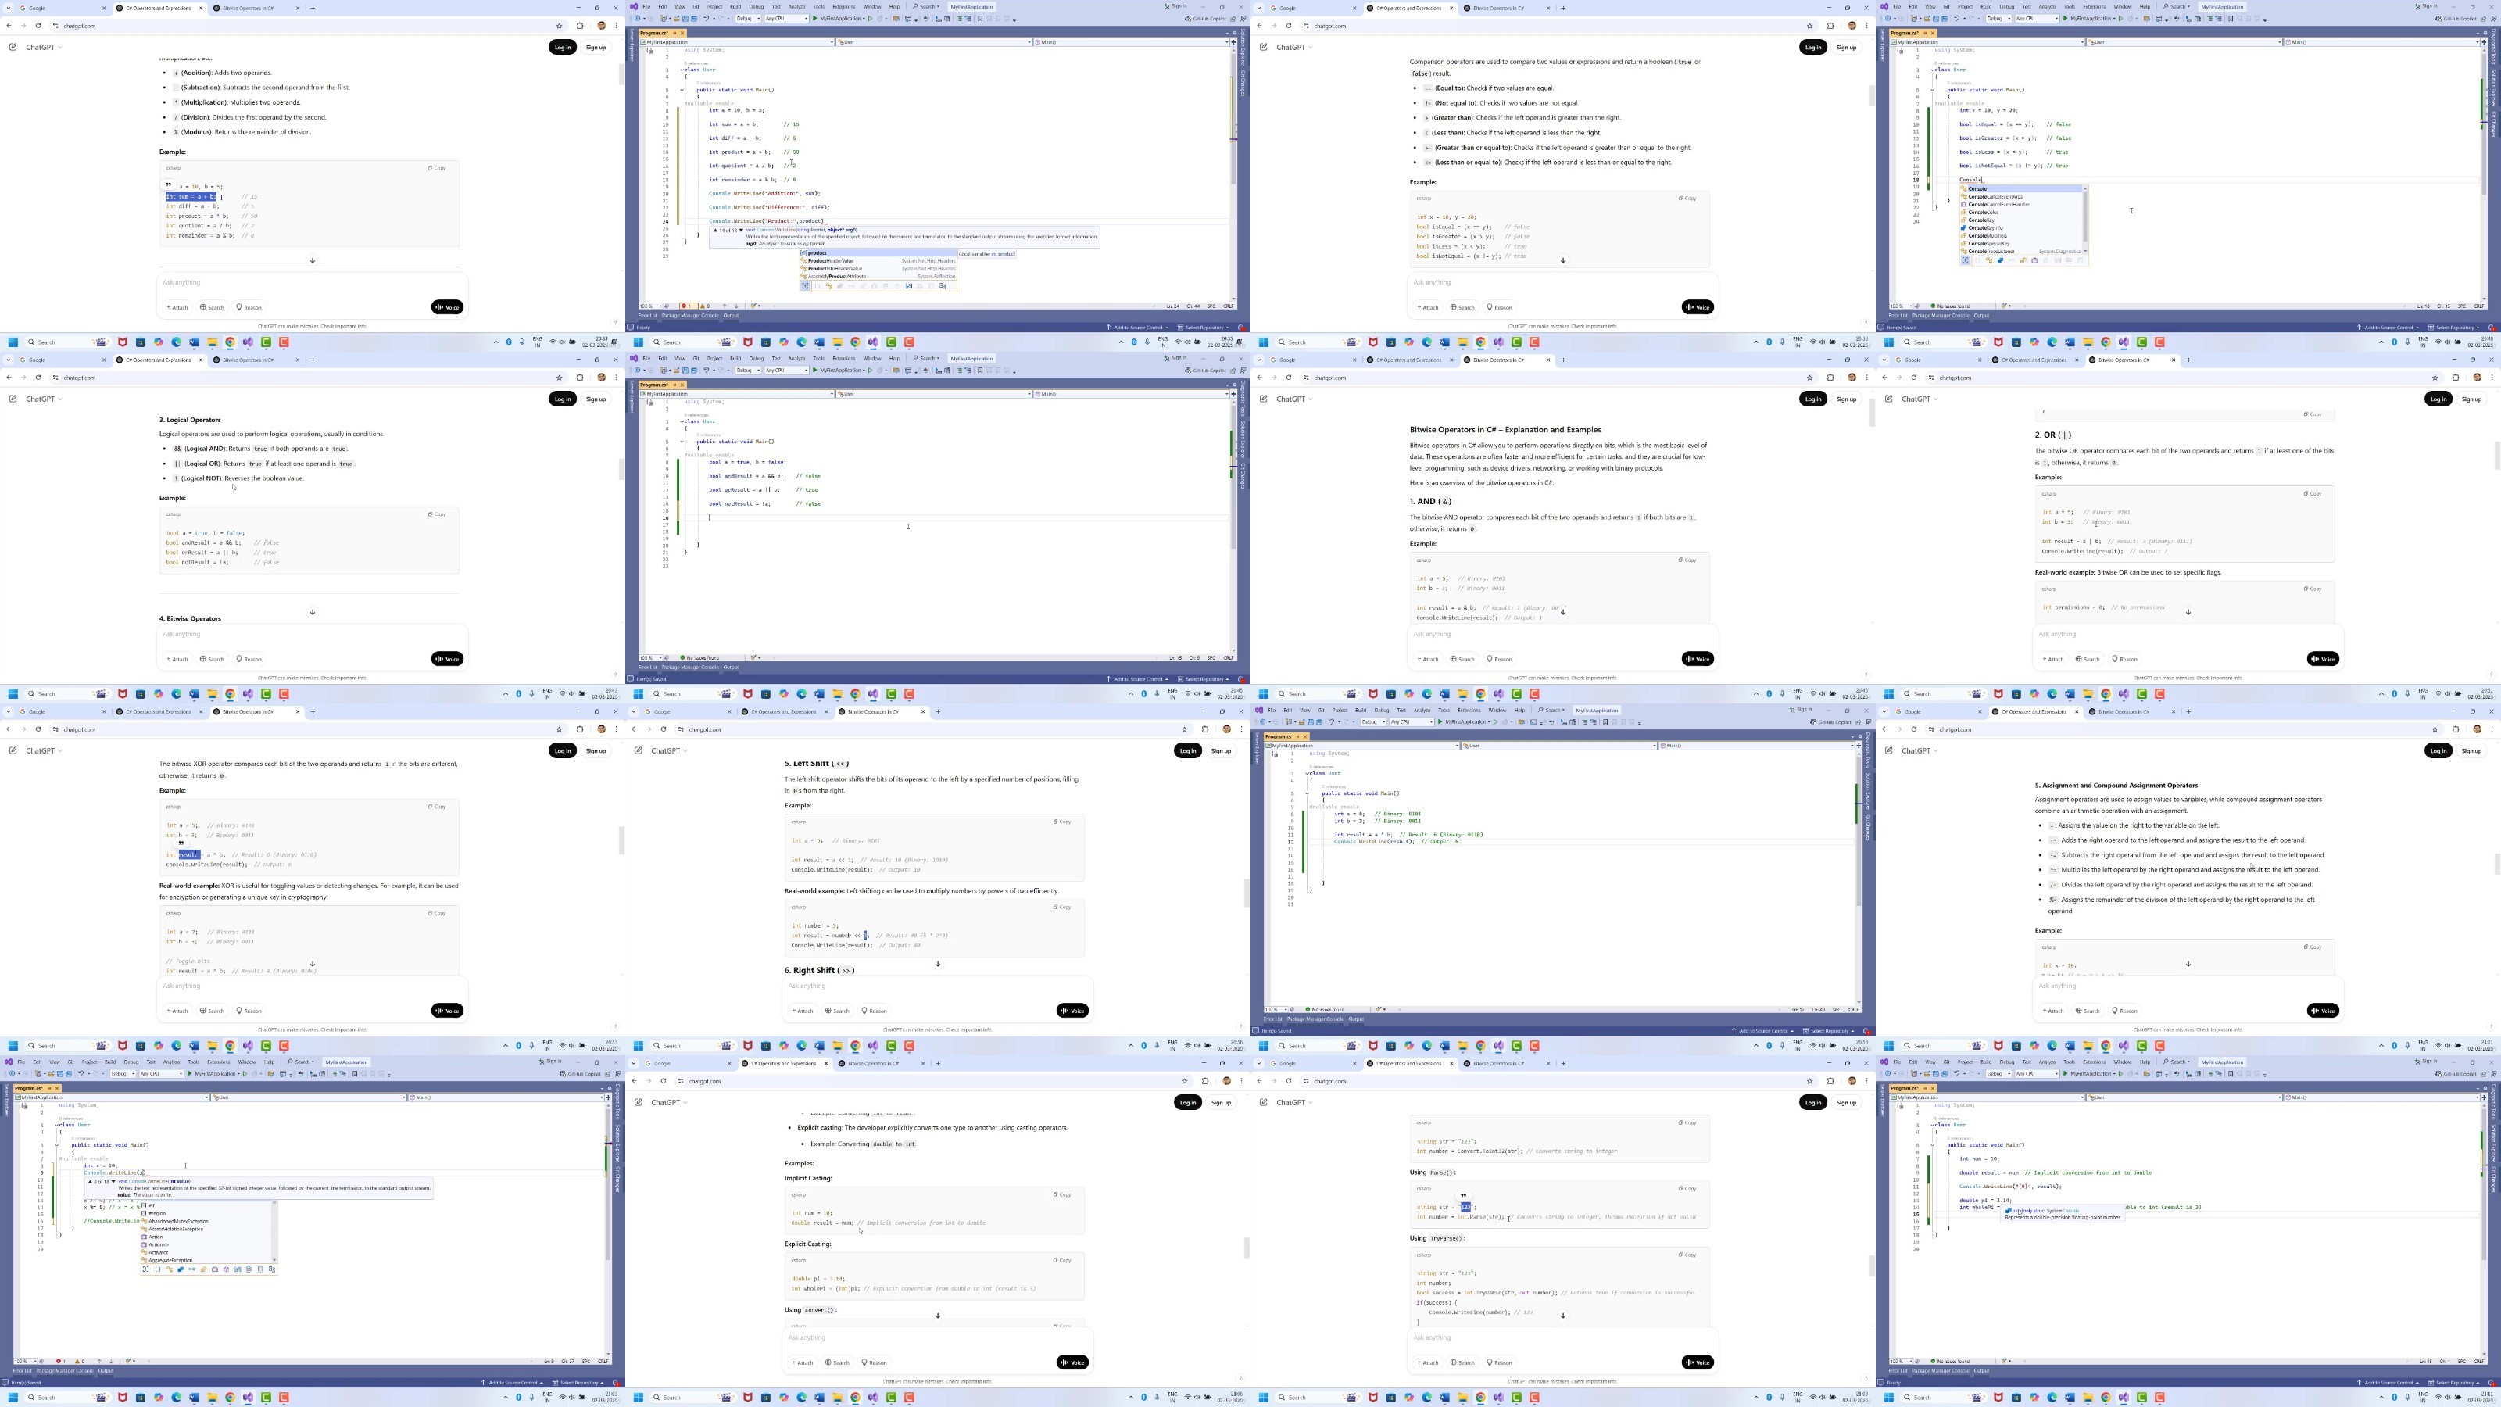
Task: Click Attach on the TryParse ChatGPT page
Action: (1427, 1362)
